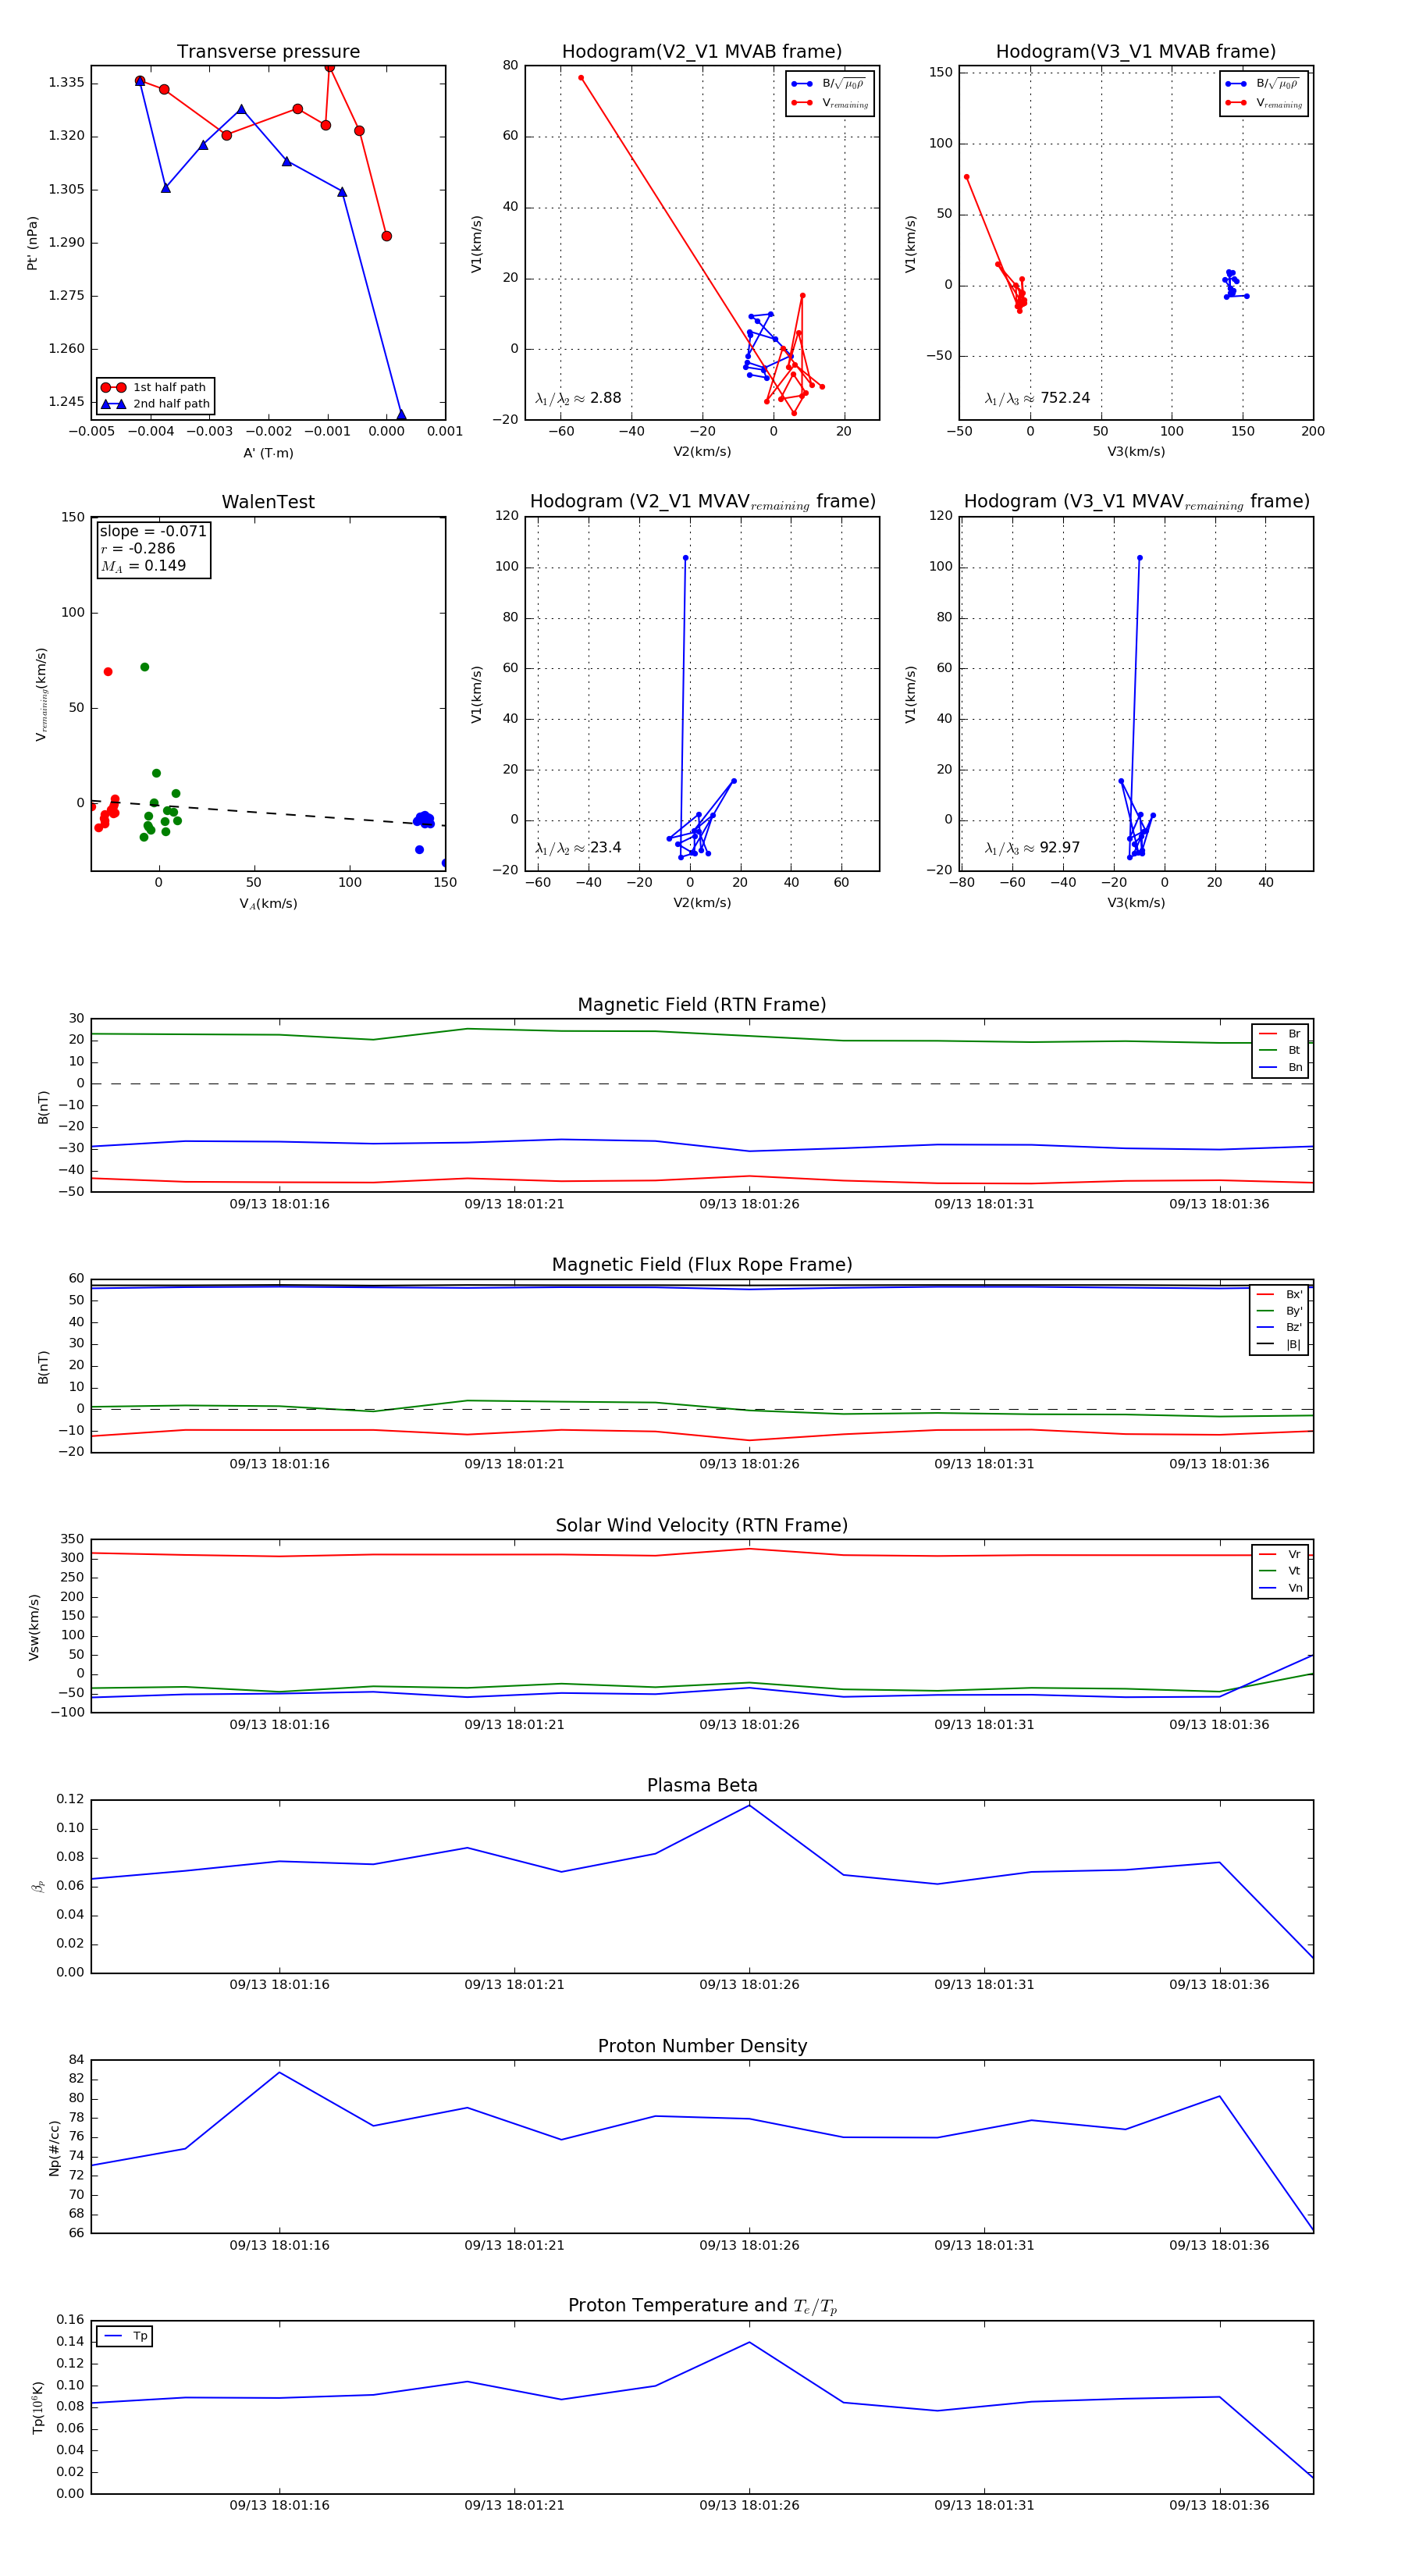Click the 'A' (T·m)' x-axis label

268,453
